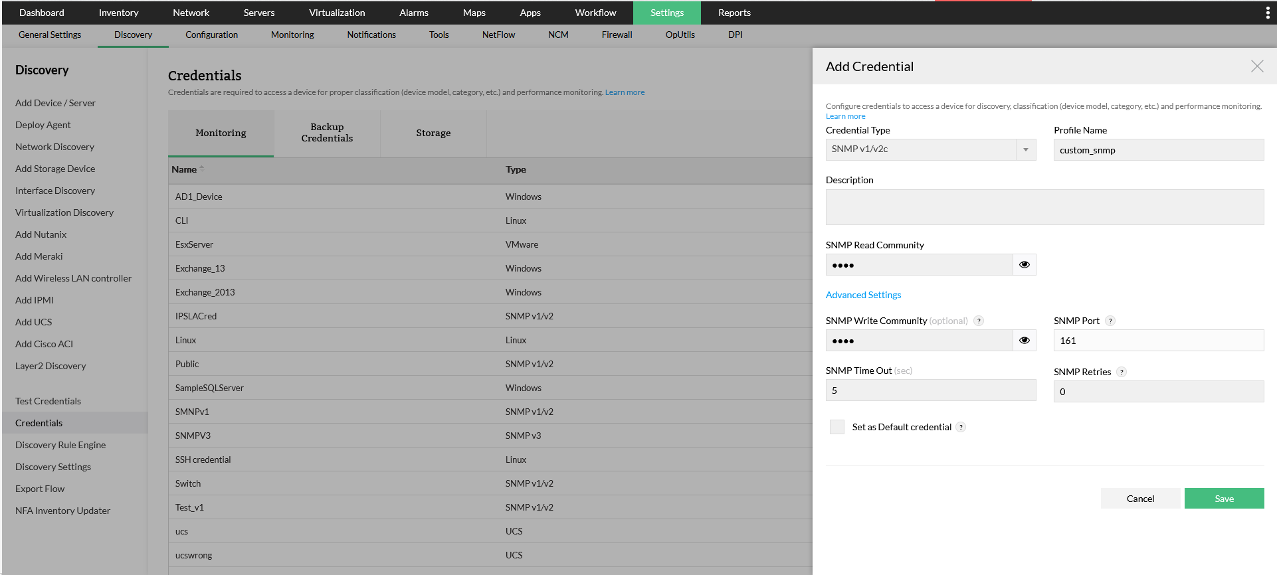Switch to the Backup Credentials tab
Image resolution: width=1277 pixels, height=575 pixels.
pyautogui.click(x=327, y=133)
